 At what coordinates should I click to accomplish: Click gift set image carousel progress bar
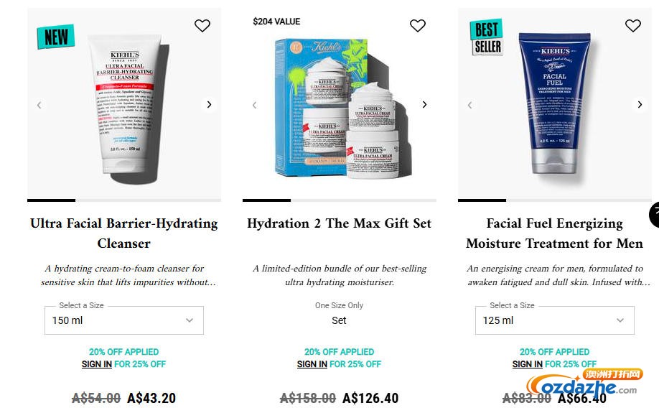pyautogui.click(x=339, y=200)
